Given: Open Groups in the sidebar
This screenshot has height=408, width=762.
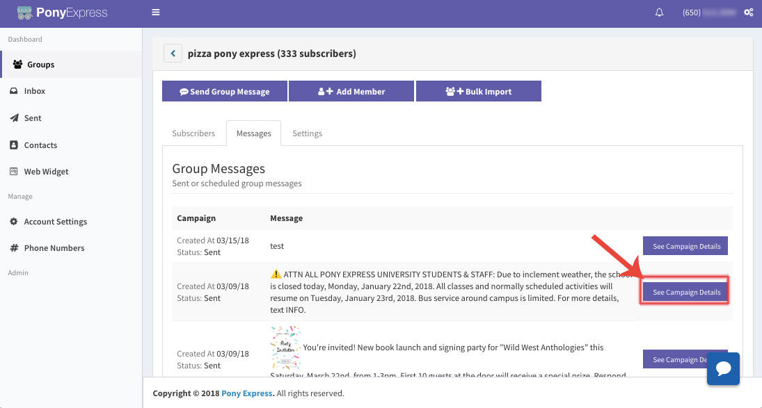Looking at the screenshot, I should (x=72, y=65).
